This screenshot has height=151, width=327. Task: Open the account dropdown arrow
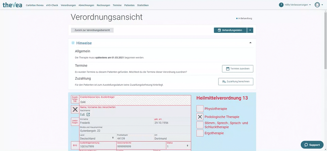(323, 5)
